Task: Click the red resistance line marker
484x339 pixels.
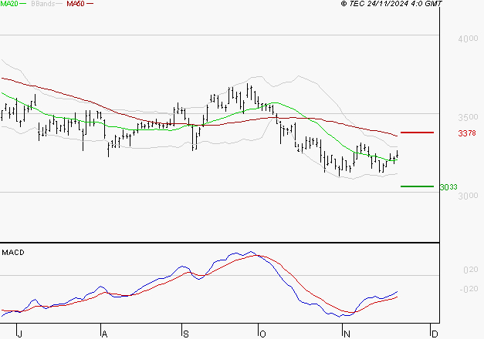Action: (x=417, y=133)
